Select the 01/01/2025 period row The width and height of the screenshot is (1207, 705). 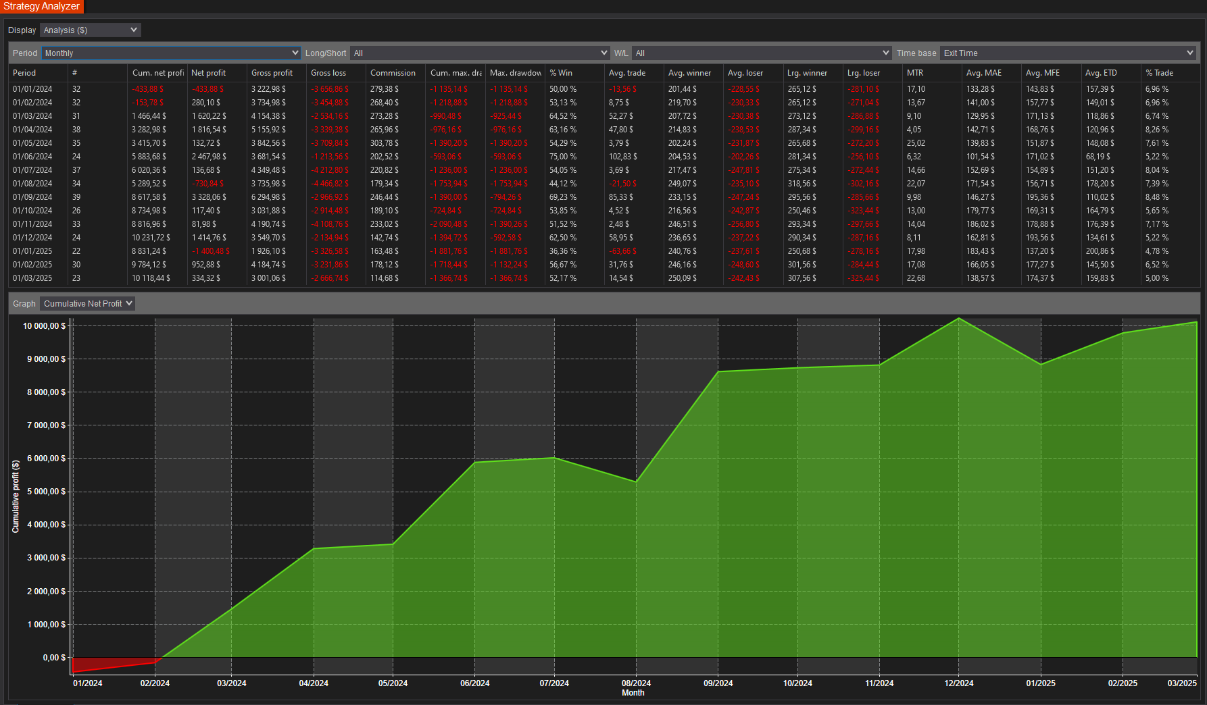(x=604, y=251)
